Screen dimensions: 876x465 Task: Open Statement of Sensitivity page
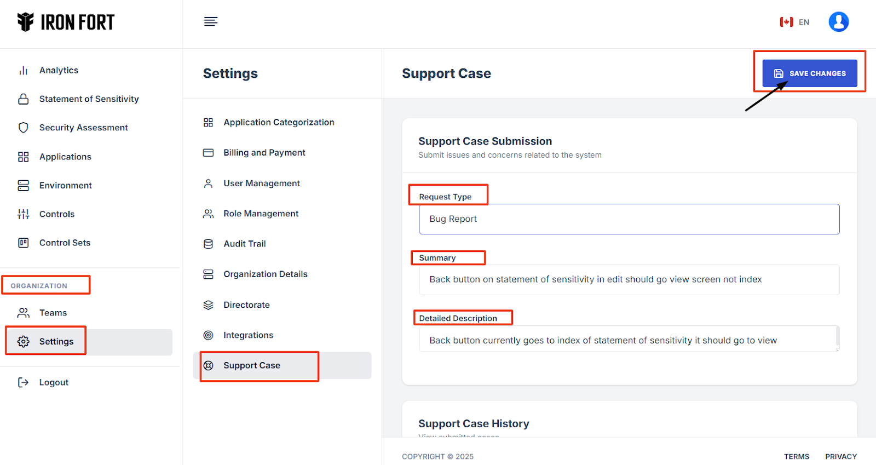[x=89, y=99]
